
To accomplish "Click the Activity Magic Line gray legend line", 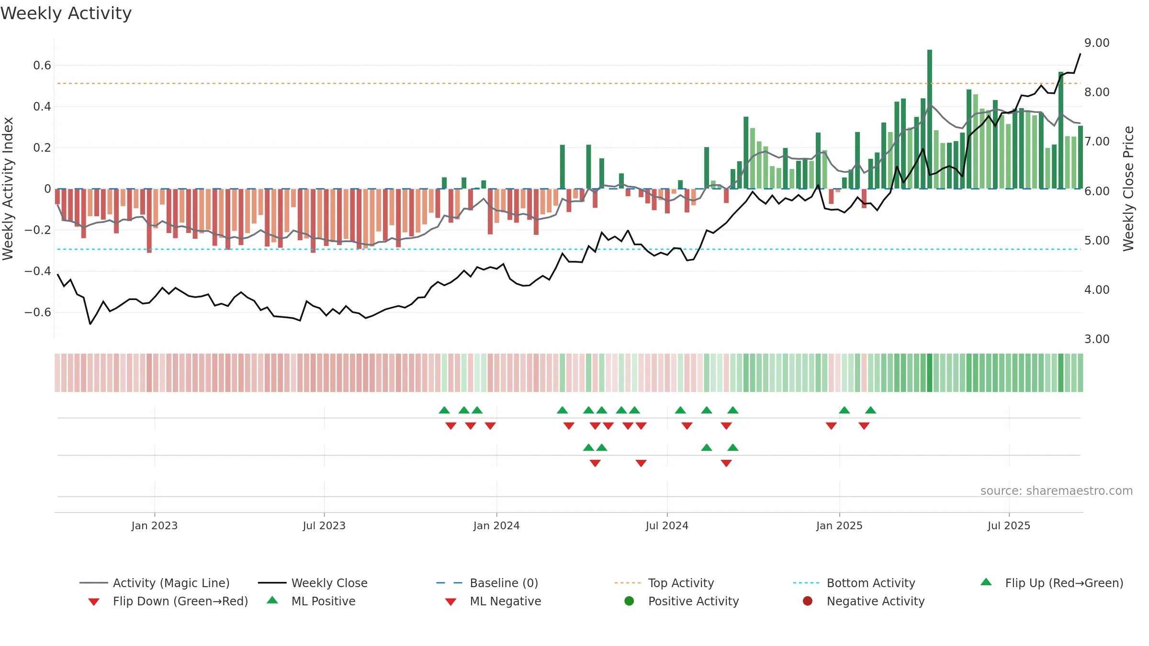I will click(x=93, y=583).
